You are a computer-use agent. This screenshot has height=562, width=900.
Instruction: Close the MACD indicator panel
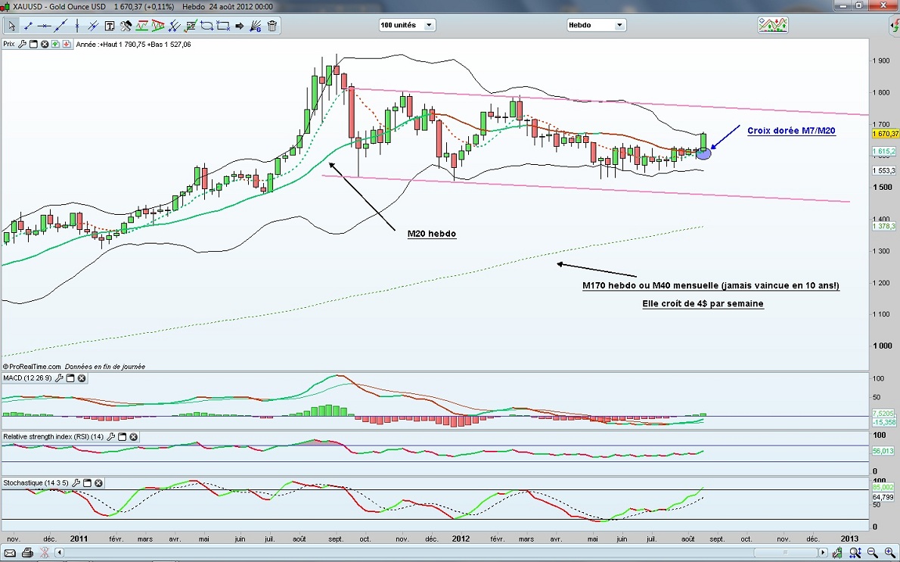click(82, 378)
